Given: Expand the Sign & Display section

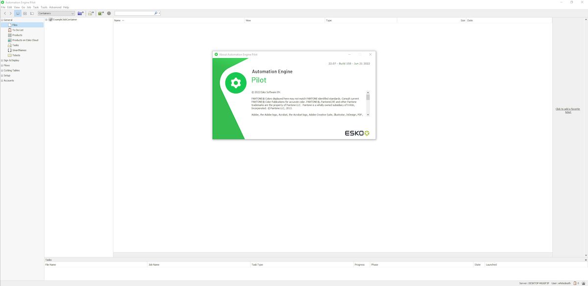Looking at the screenshot, I should coord(2,60).
